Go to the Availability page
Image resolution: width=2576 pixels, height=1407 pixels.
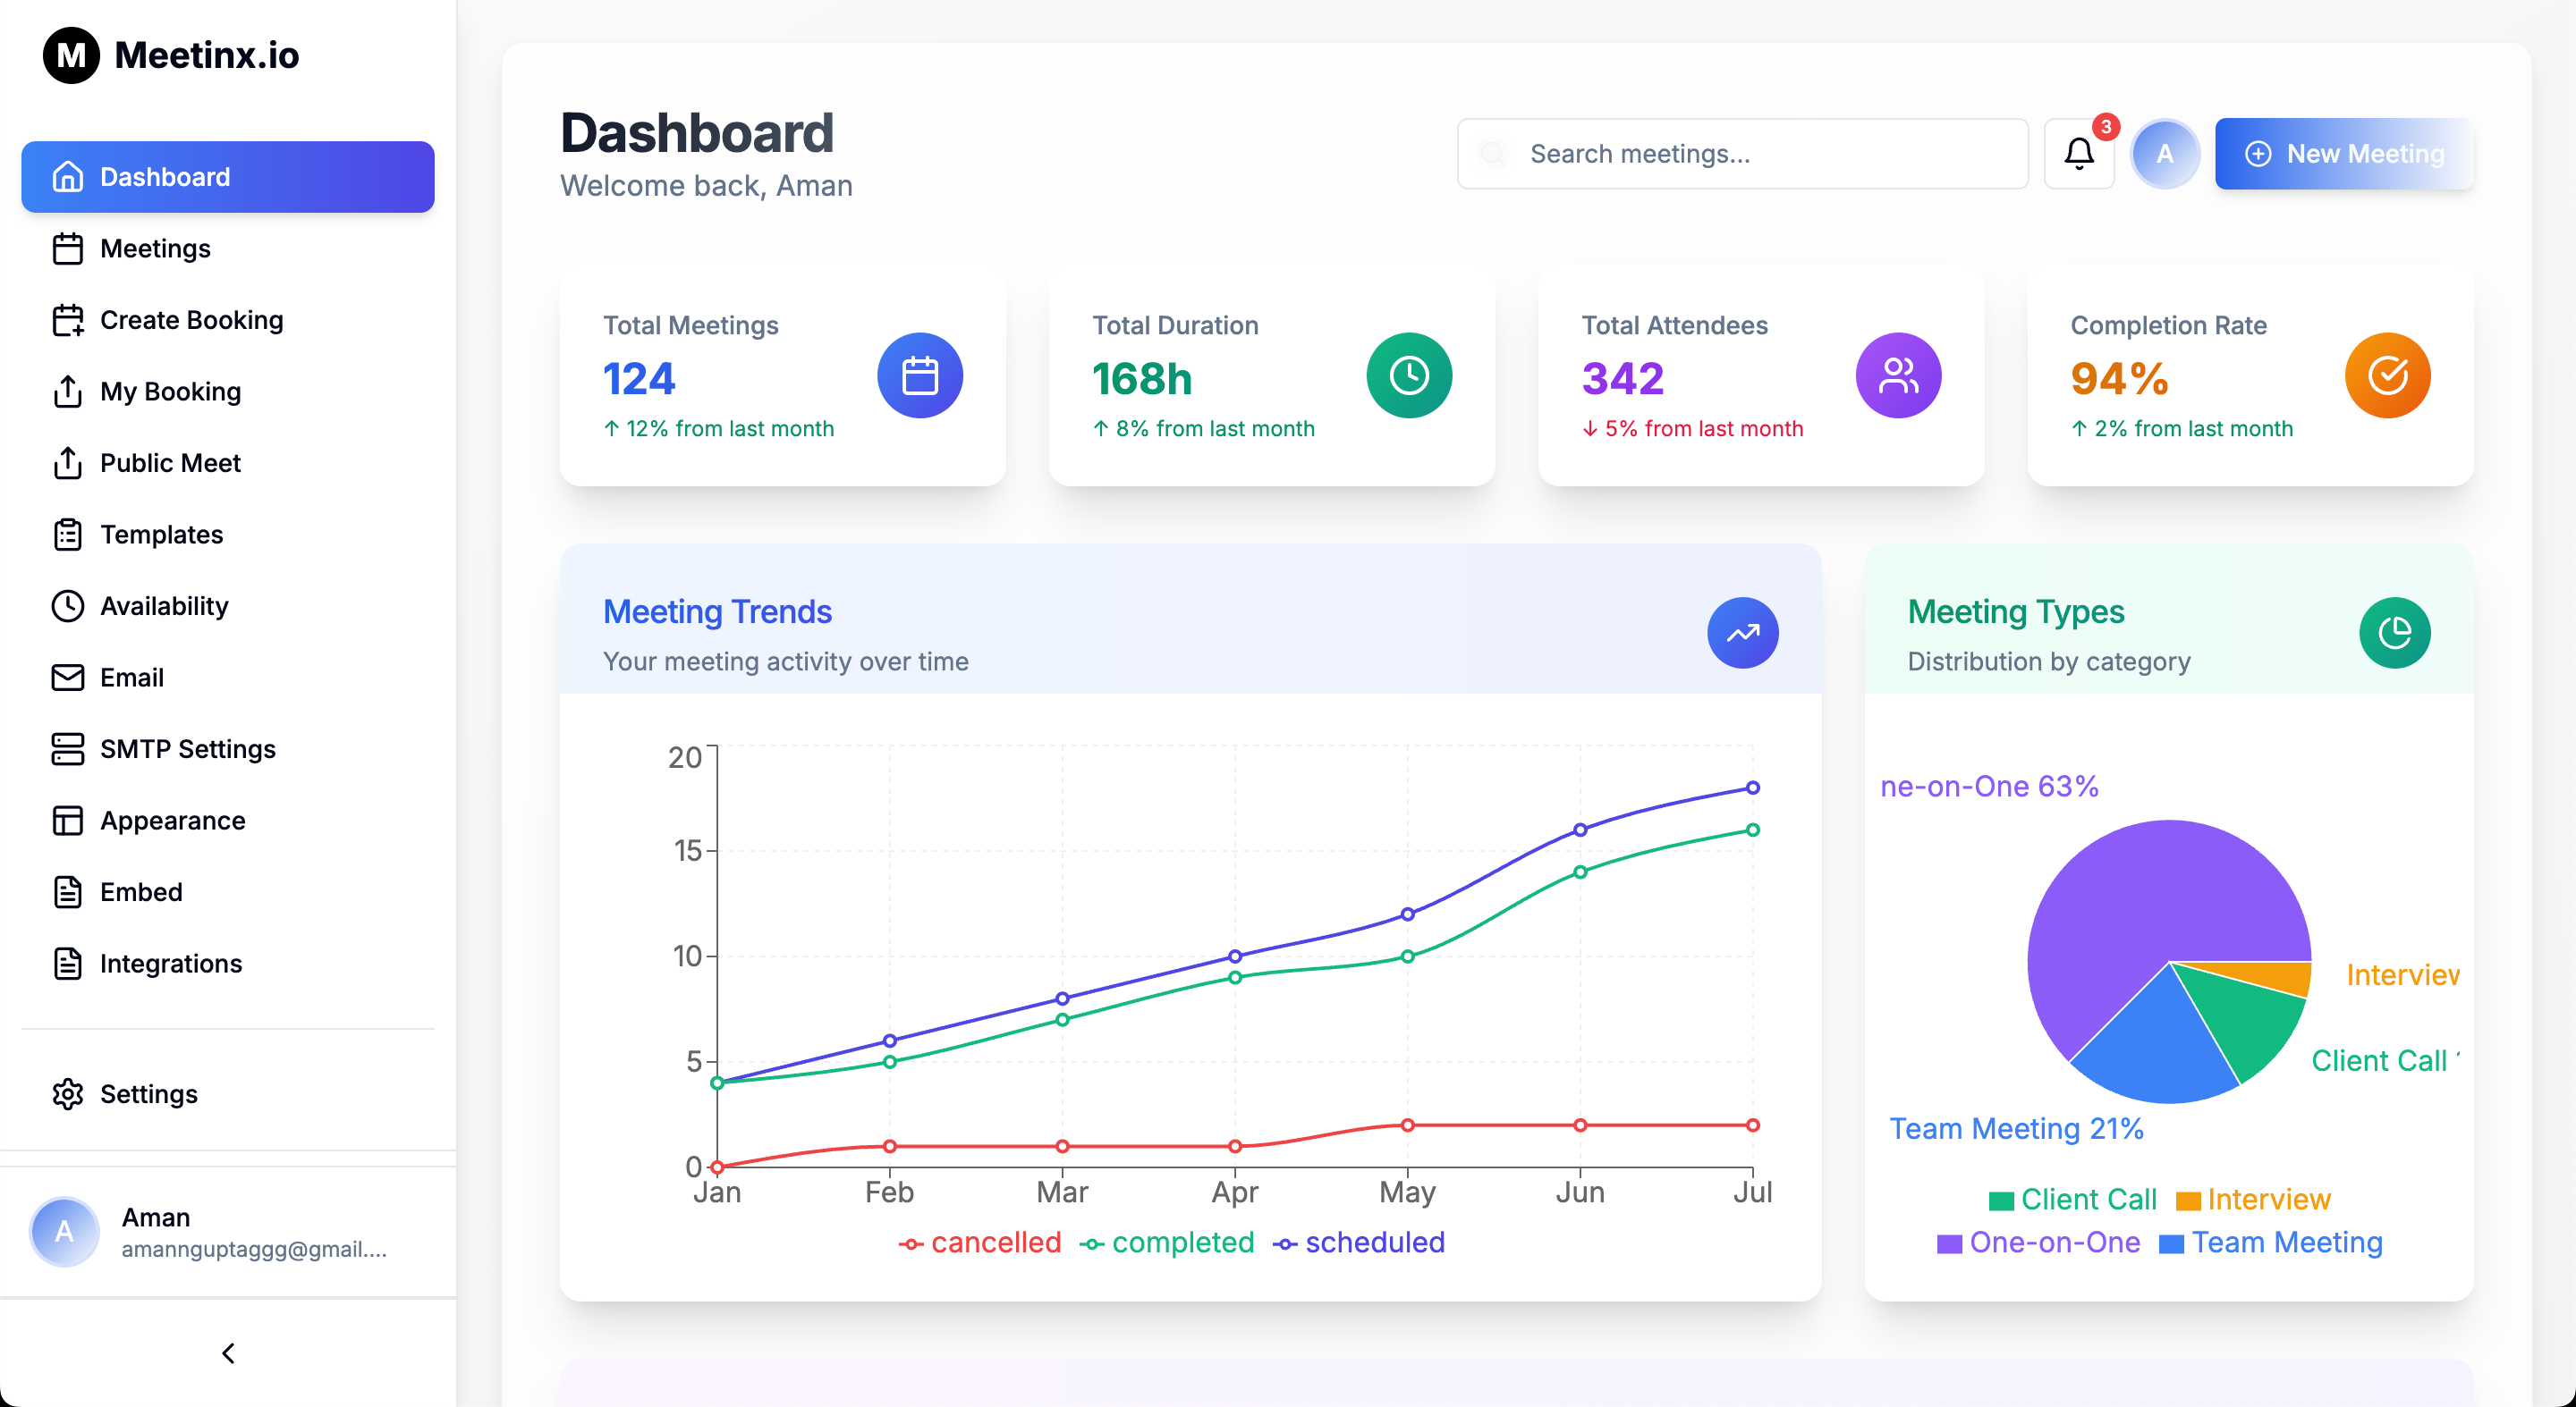pos(163,605)
